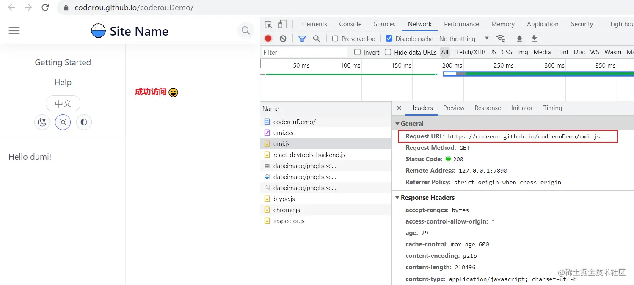Export HAR file download arrow

point(534,39)
